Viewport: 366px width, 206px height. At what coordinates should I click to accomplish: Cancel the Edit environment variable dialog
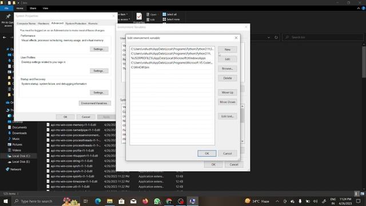point(228,153)
